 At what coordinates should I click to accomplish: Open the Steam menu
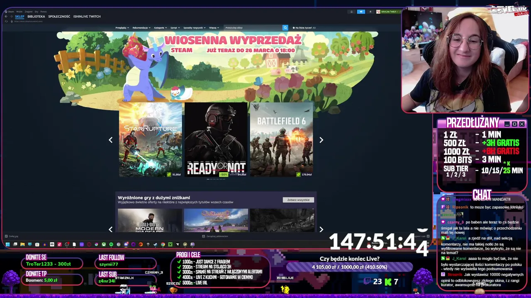coord(11,12)
